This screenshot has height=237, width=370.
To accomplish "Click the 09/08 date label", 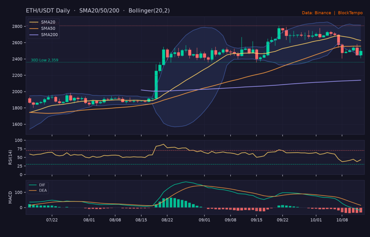I will [x=231, y=220].
